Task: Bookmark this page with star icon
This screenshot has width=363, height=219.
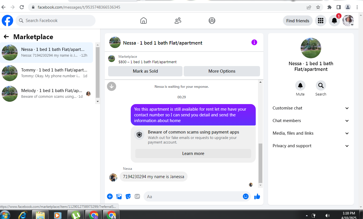Action: [318, 7]
